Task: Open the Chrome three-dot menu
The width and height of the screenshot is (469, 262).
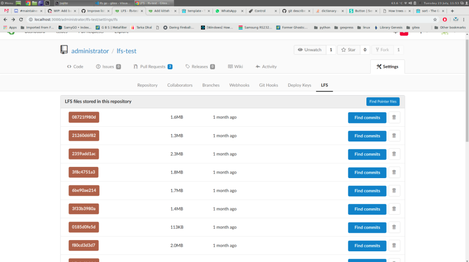Action: 465,20
